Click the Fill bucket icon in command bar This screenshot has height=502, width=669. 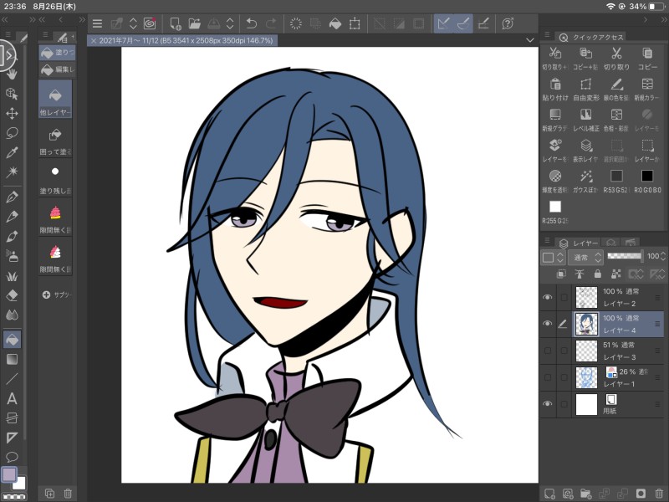coord(335,23)
